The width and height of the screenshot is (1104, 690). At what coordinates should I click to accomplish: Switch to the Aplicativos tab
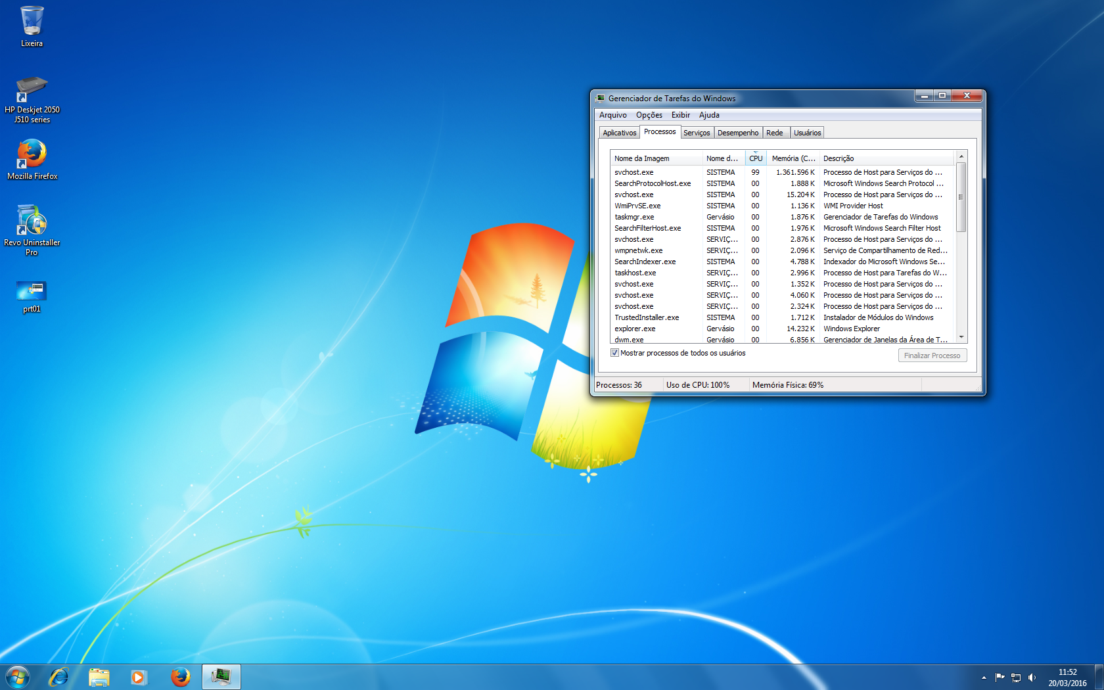click(x=619, y=133)
